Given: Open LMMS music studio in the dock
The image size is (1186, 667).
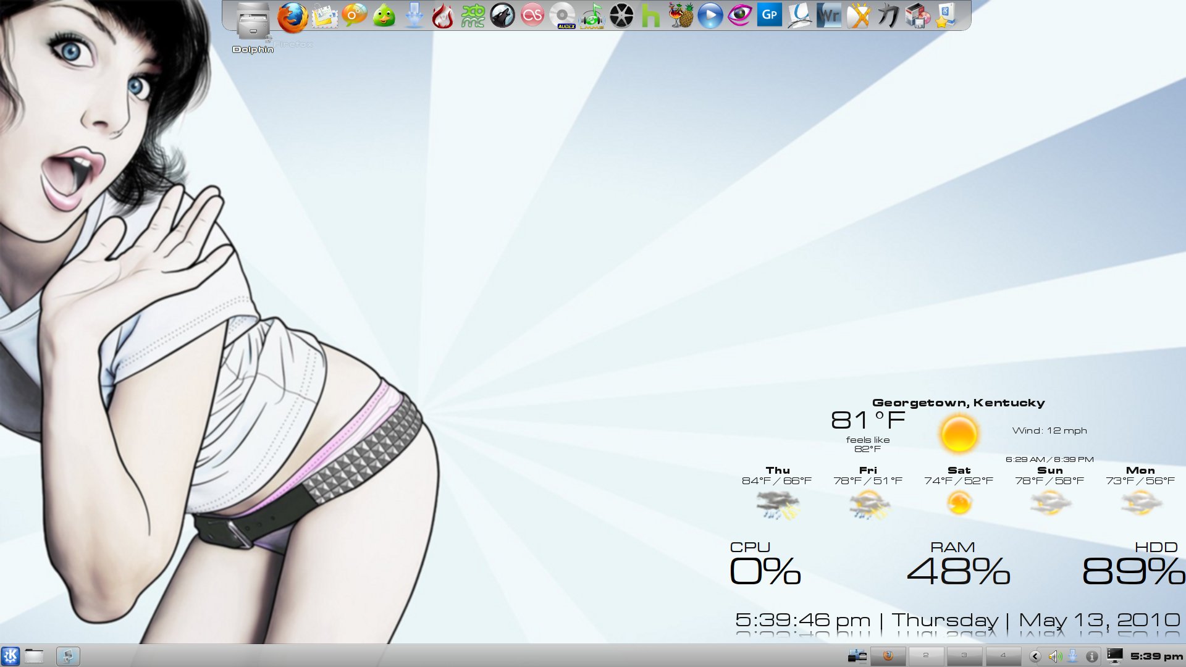Looking at the screenshot, I should click(592, 15).
